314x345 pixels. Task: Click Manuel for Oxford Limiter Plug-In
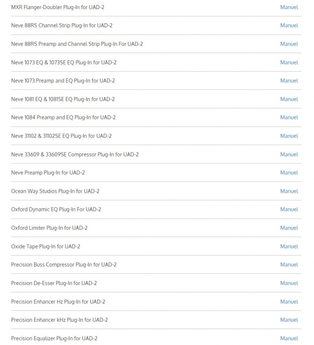[x=289, y=228]
